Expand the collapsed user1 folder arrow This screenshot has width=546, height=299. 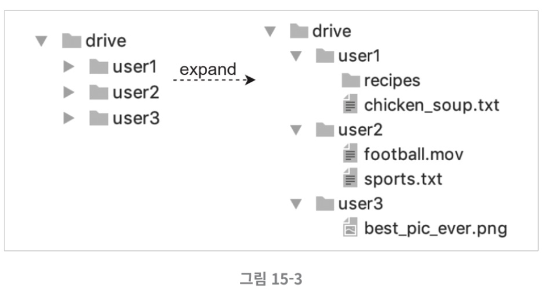(x=69, y=66)
